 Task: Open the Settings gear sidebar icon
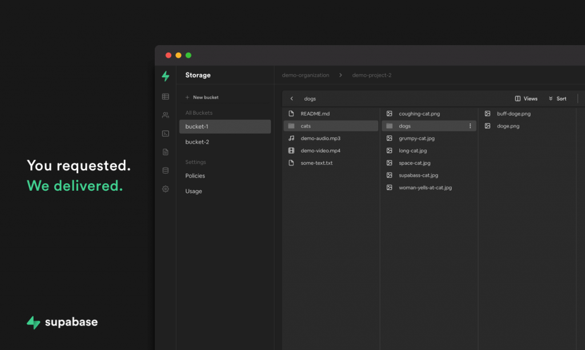point(166,189)
